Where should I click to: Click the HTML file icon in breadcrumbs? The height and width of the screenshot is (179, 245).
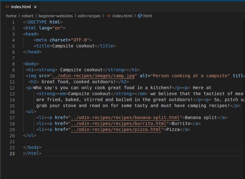[109, 16]
